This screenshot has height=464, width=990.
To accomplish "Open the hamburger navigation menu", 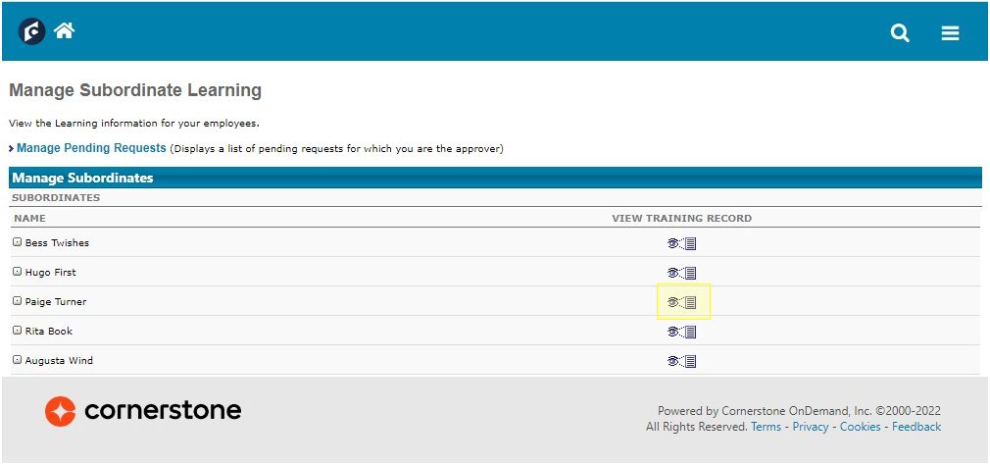I will (950, 33).
